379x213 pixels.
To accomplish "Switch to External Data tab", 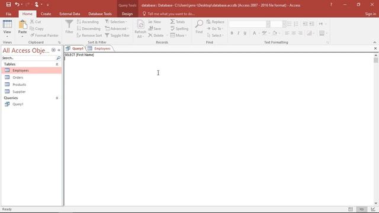I will coord(70,14).
